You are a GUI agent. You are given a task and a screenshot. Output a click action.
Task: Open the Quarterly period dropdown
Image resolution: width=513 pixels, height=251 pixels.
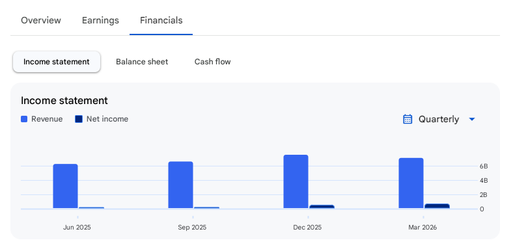click(439, 119)
